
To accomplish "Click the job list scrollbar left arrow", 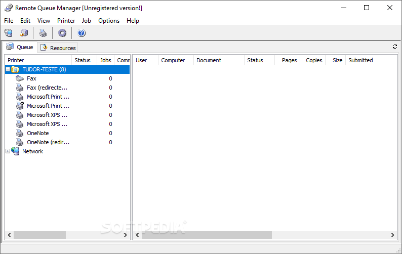I will (x=137, y=235).
